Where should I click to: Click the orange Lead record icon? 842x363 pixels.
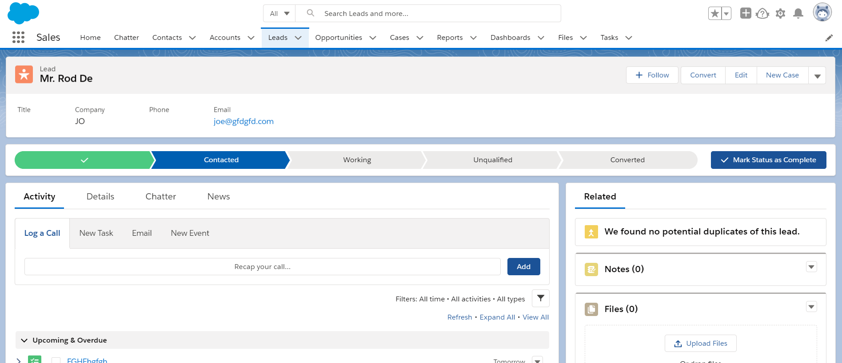point(24,74)
